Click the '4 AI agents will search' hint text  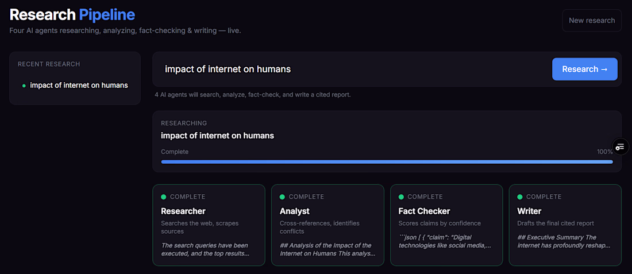click(253, 95)
